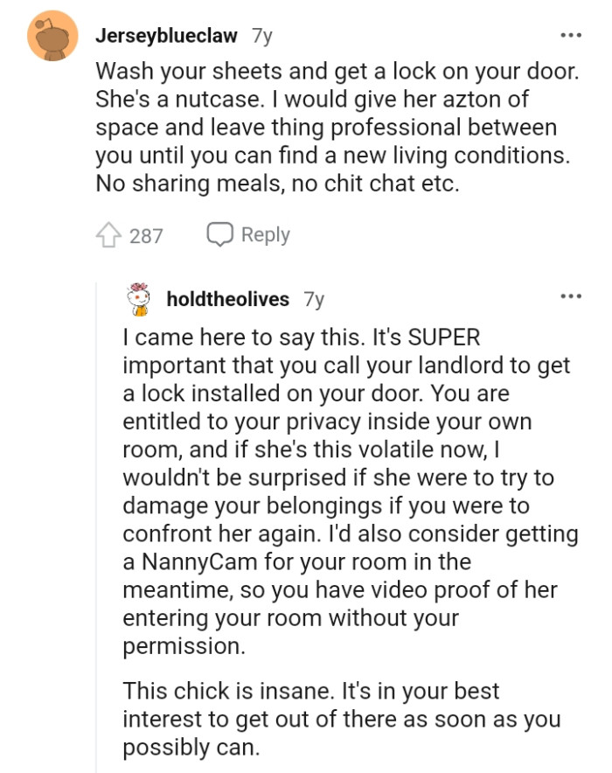The height and width of the screenshot is (773, 612).
Task: Click Jerseyblueclaw's bolded username text
Action: (x=168, y=36)
